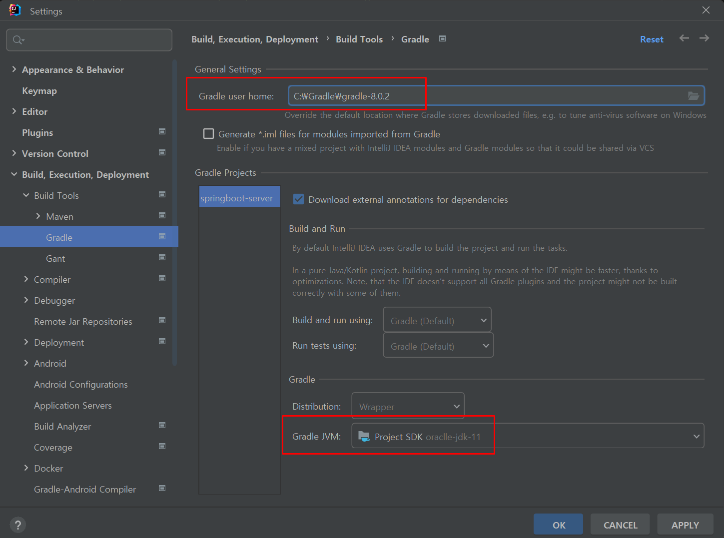Click the search magnifier icon in settings
724x538 pixels.
[x=18, y=40]
